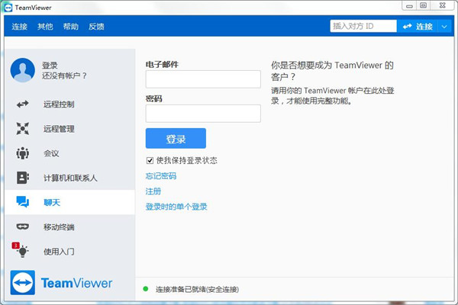Image resolution: width=458 pixels, height=305 pixels.
Task: Click the TeamViewer title bar icon
Action: click(x=8, y=8)
